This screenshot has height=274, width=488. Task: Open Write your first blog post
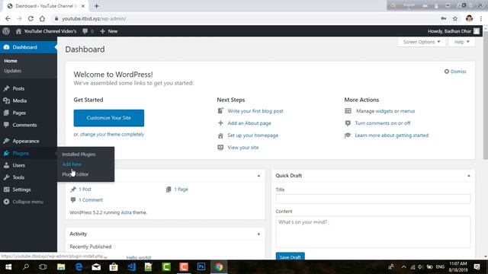point(255,111)
